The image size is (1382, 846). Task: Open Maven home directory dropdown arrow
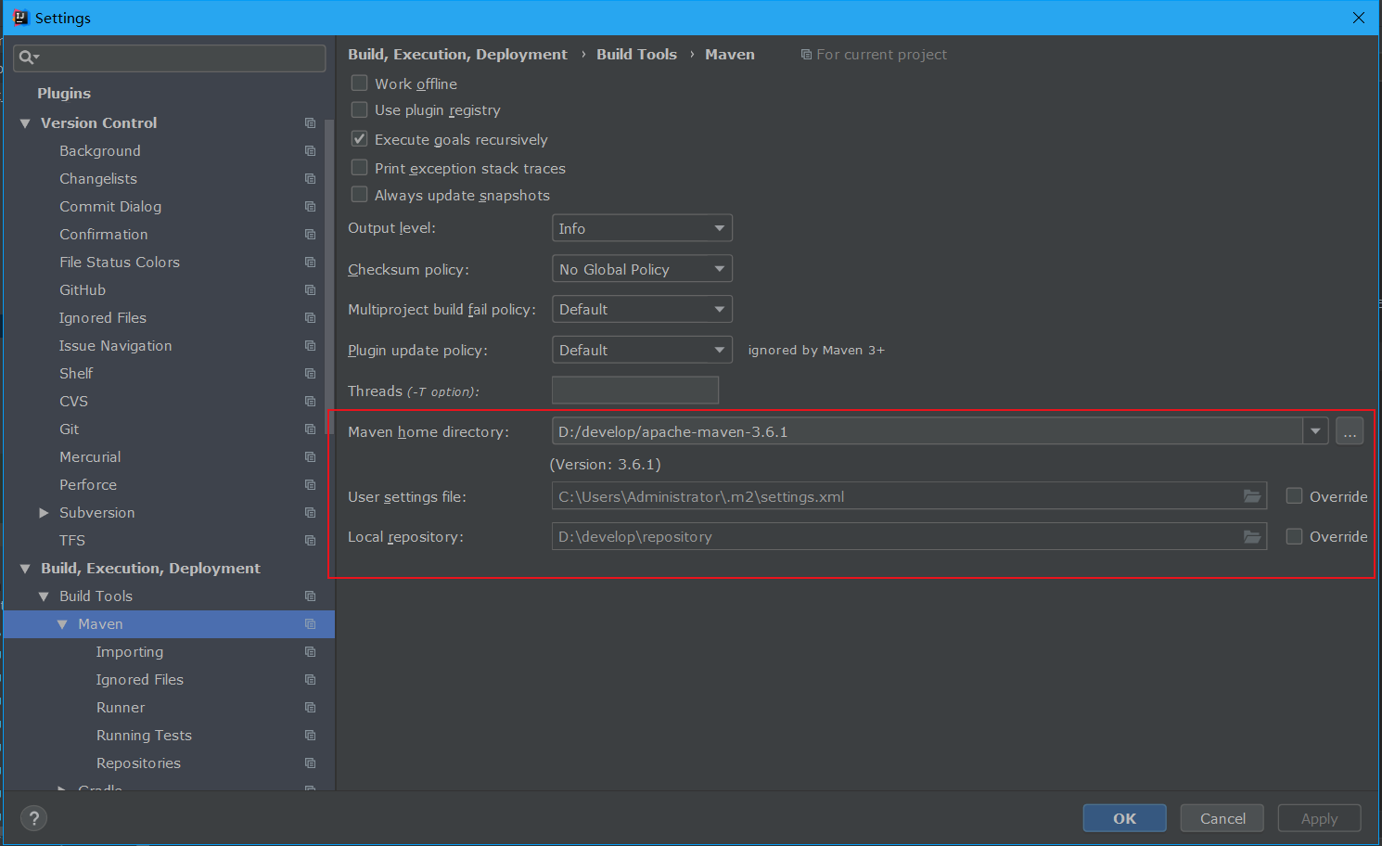[1315, 431]
